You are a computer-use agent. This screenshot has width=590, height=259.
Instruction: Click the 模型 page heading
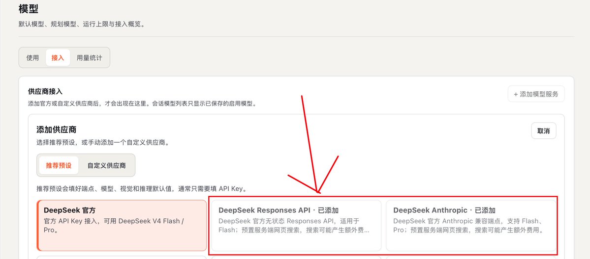click(28, 9)
